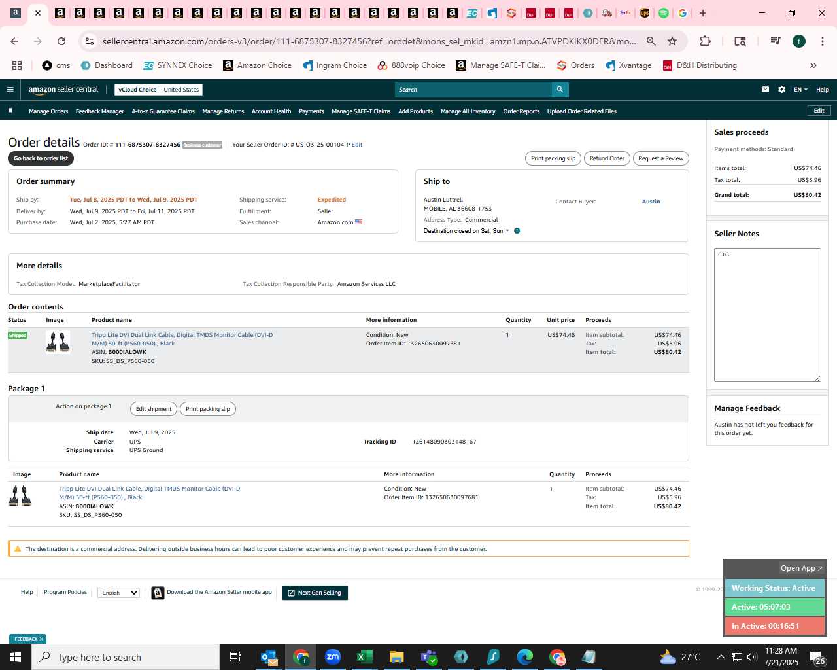837x670 pixels.
Task: Click Go back to order list
Action: 41,158
